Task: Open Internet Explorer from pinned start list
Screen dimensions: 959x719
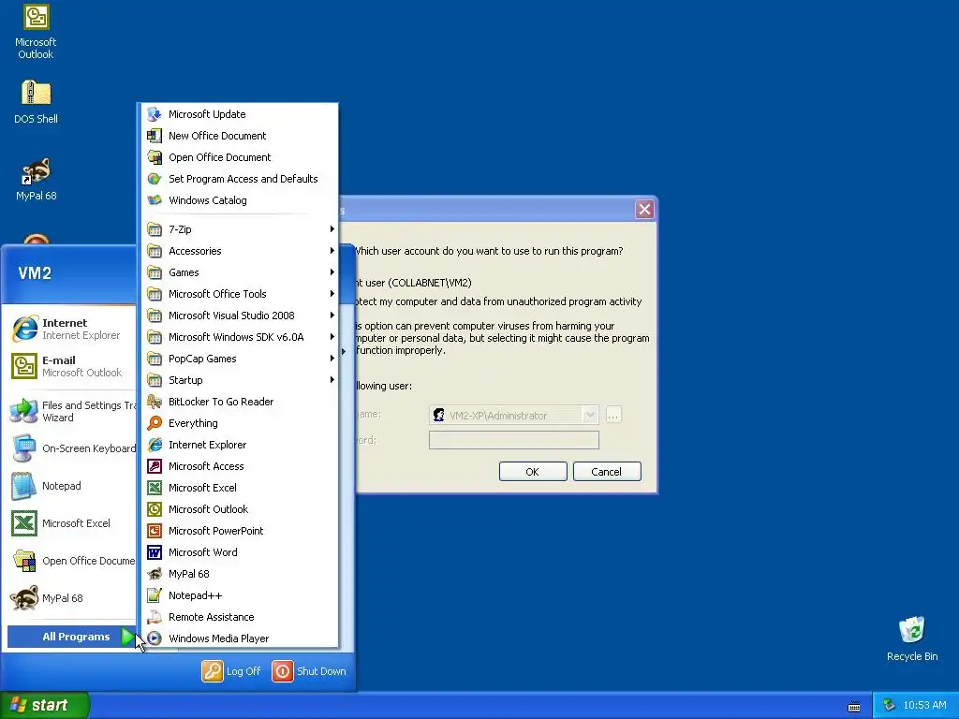Action: click(x=72, y=329)
